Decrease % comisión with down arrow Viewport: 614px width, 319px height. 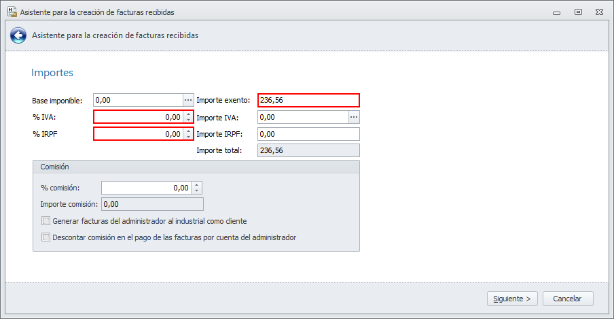(x=197, y=191)
